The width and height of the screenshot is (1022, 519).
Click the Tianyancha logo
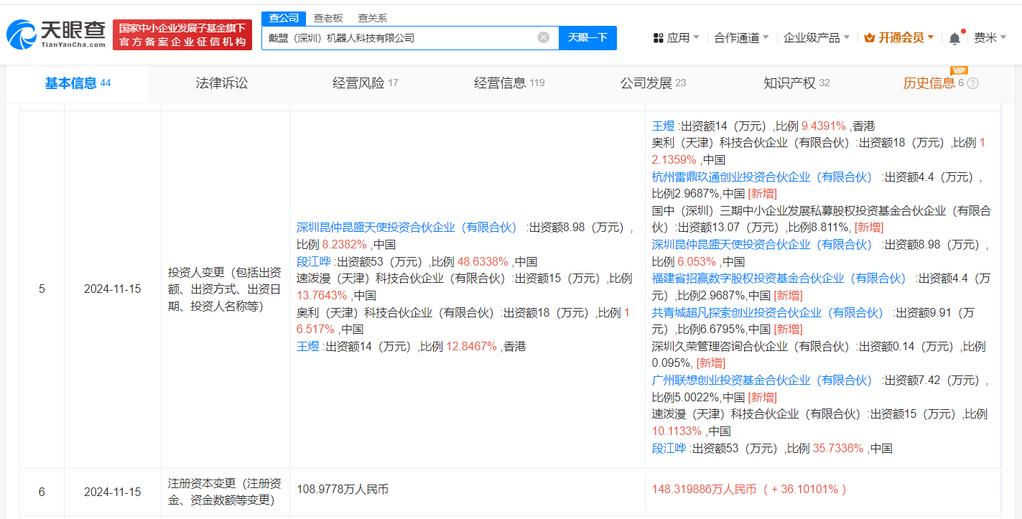(x=56, y=34)
